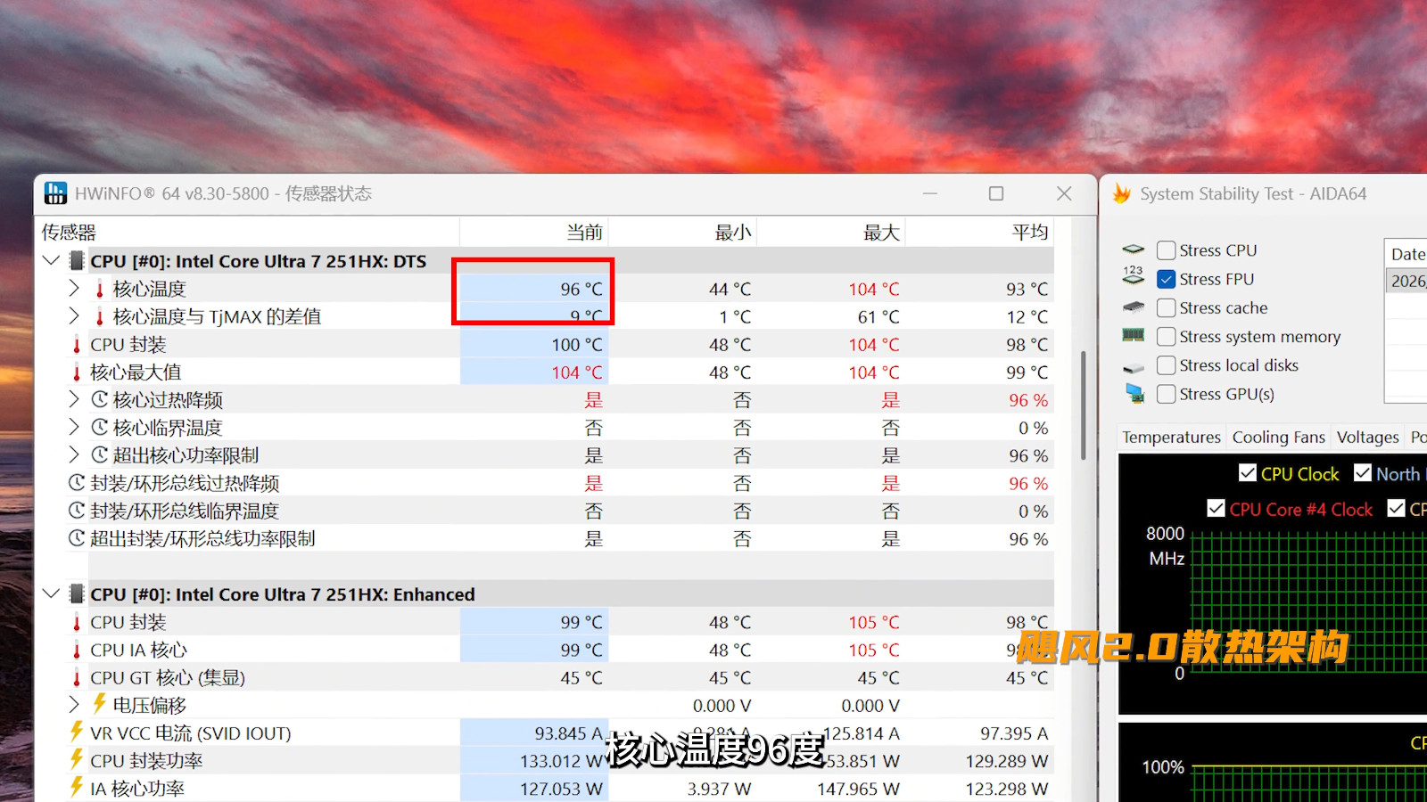This screenshot has height=802, width=1427.
Task: Expand the 核心过热降频 row
Action: (74, 399)
